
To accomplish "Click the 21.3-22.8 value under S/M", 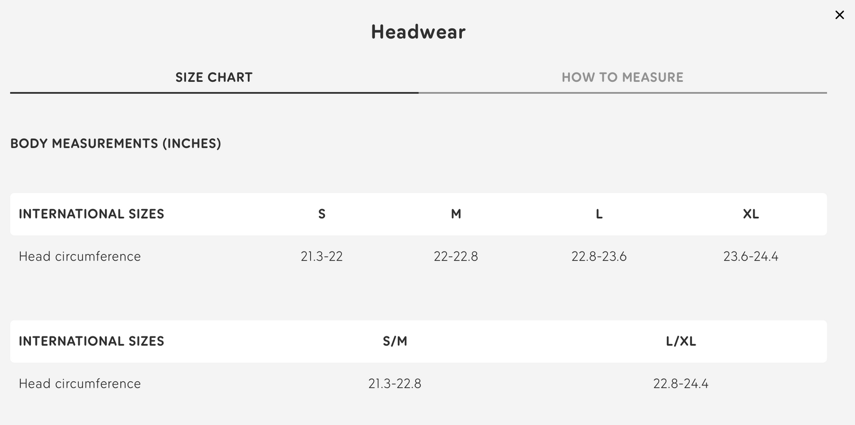I will pyautogui.click(x=395, y=384).
